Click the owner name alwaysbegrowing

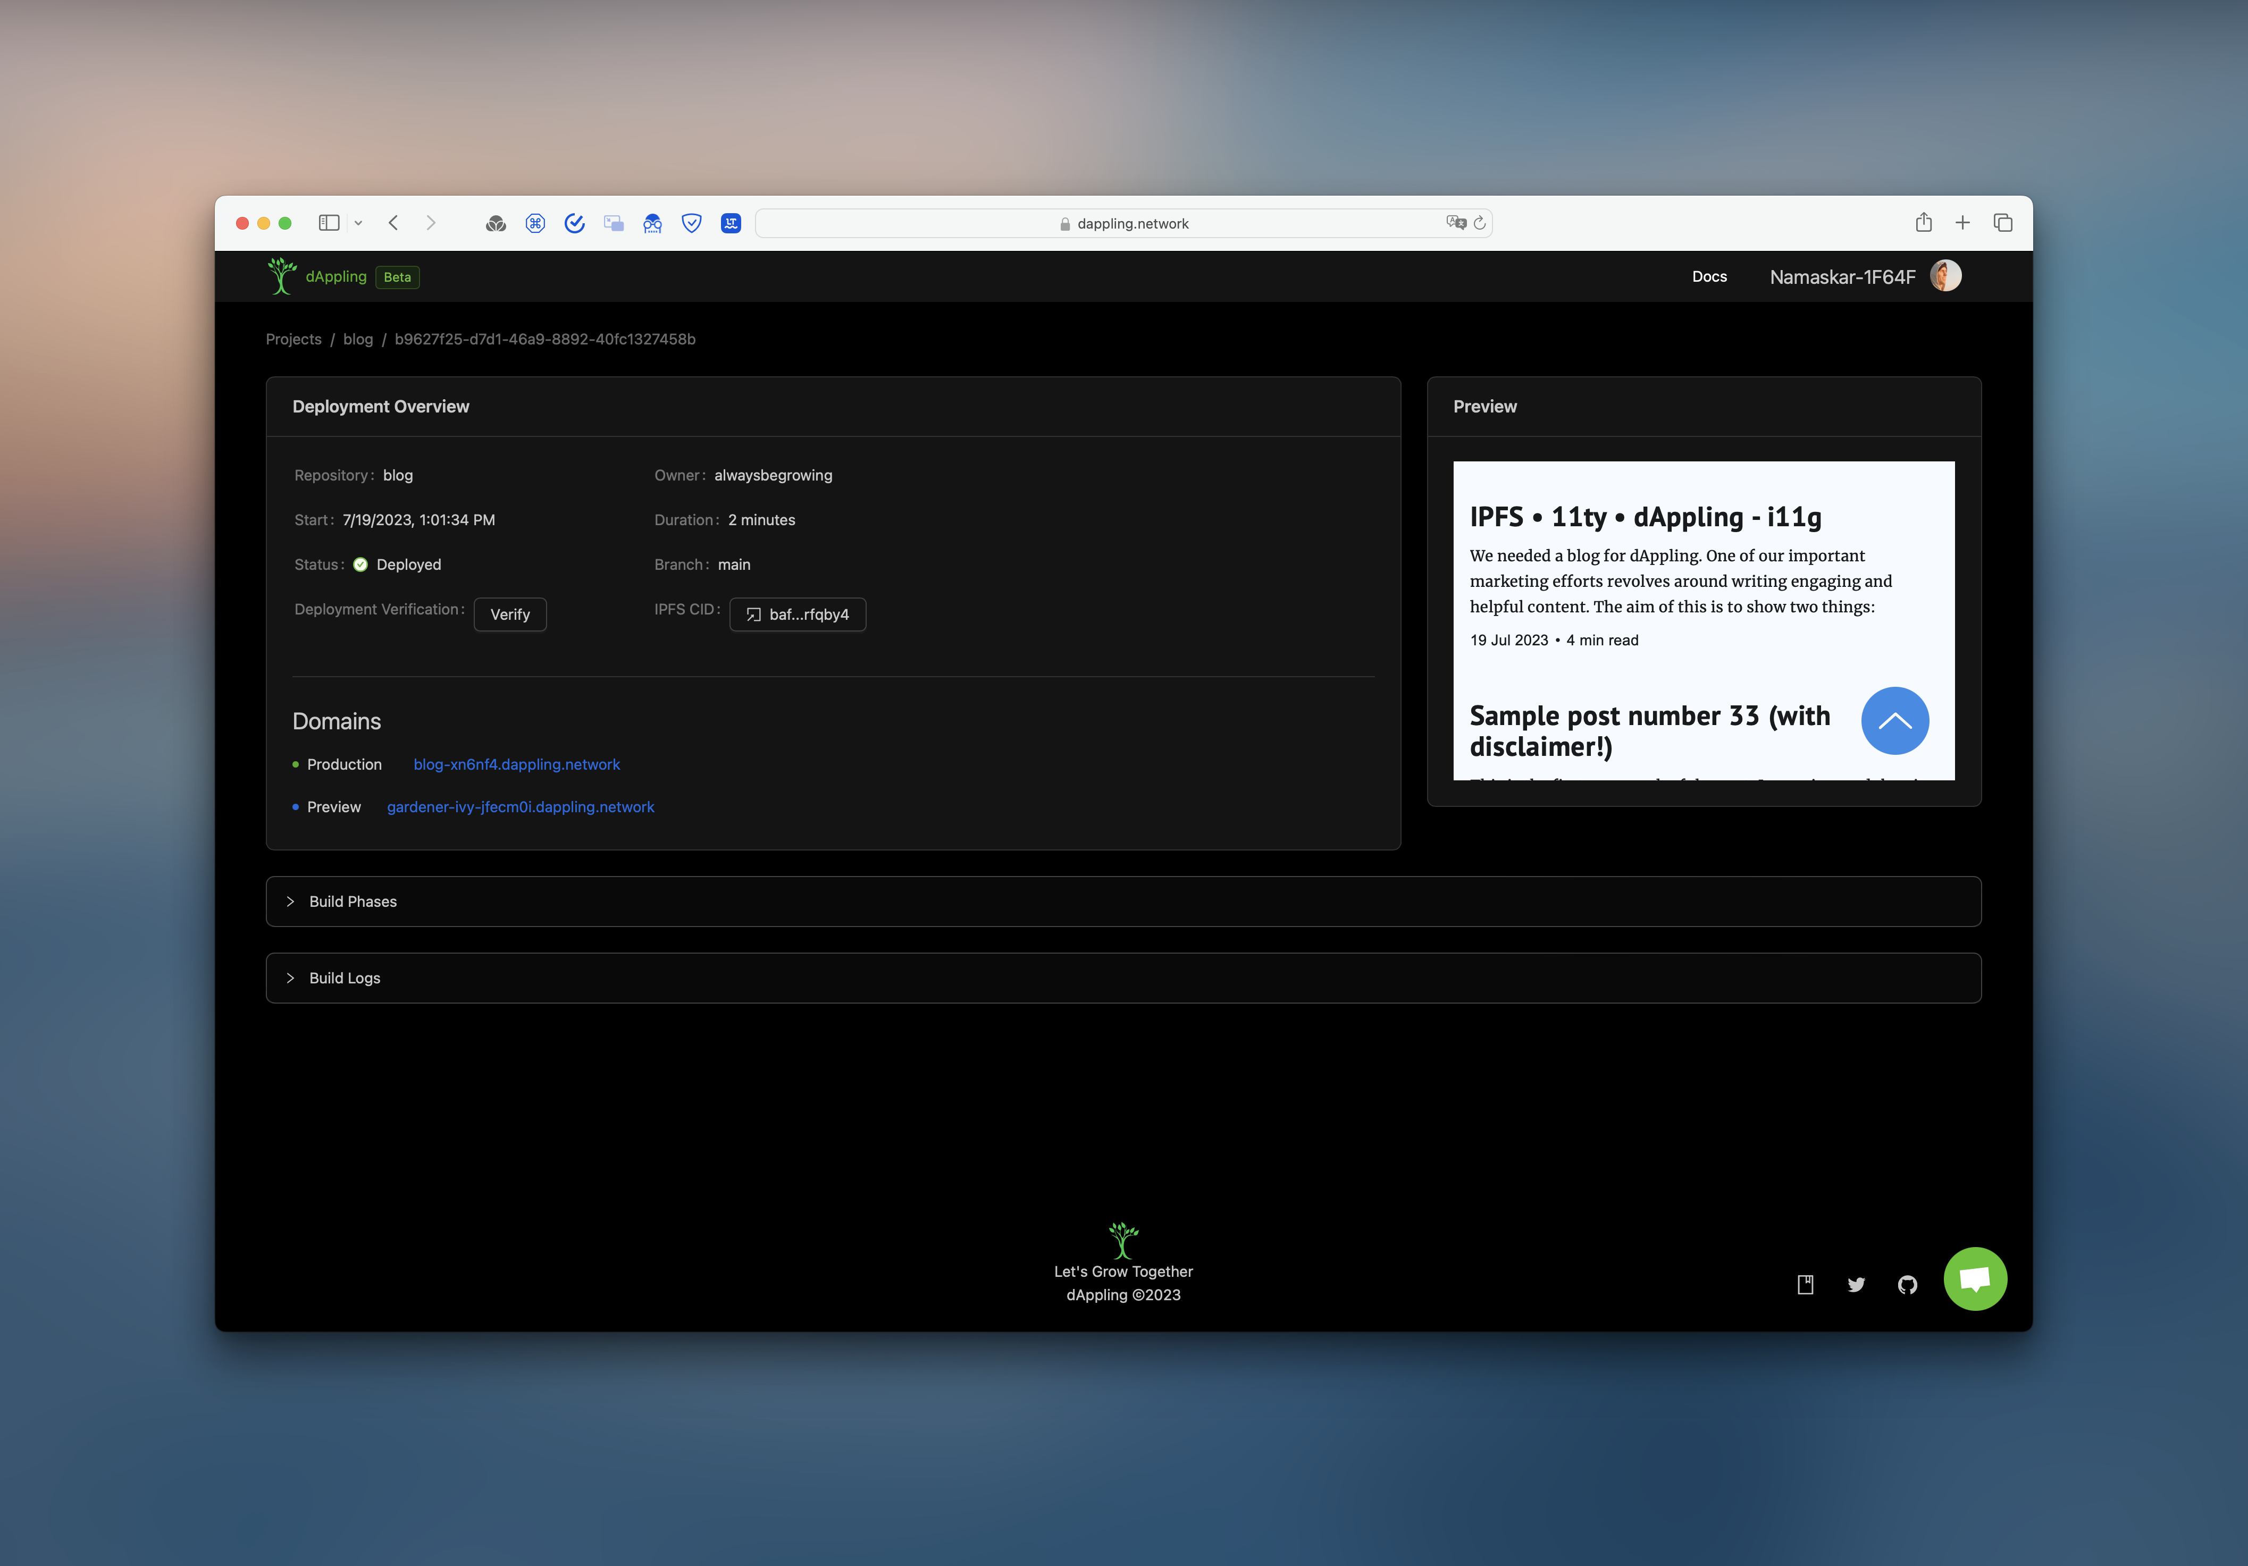click(x=774, y=476)
